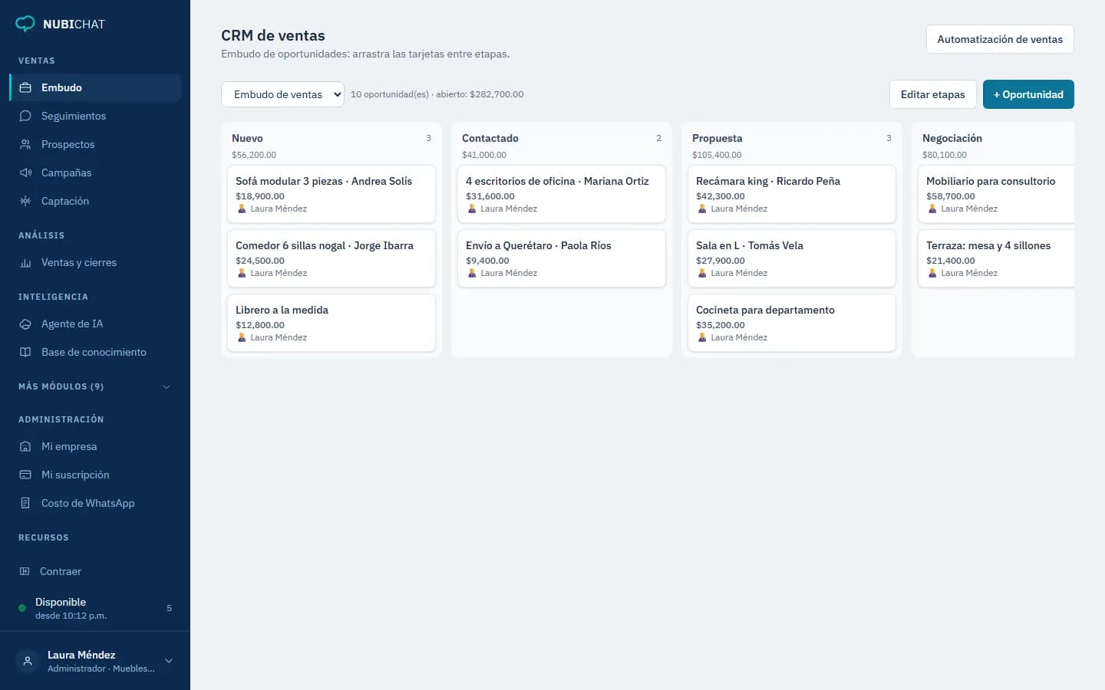
Task: Open the Embudo de ventas pipeline dropdown
Action: point(282,94)
